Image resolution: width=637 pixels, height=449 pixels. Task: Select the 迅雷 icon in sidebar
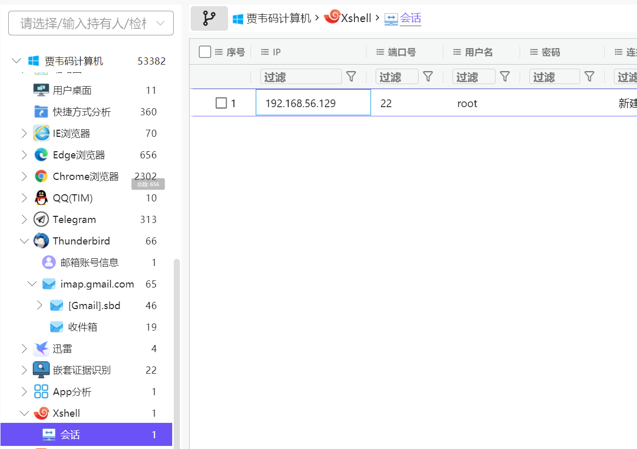click(41, 349)
